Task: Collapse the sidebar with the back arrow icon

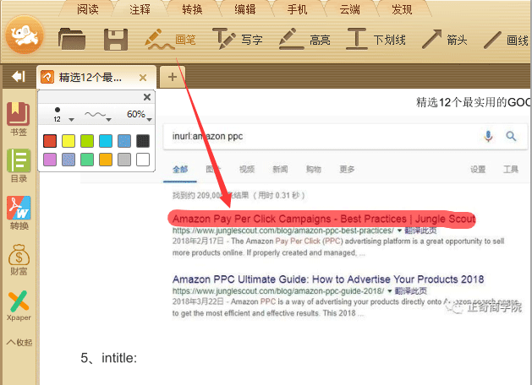Action: point(18,77)
